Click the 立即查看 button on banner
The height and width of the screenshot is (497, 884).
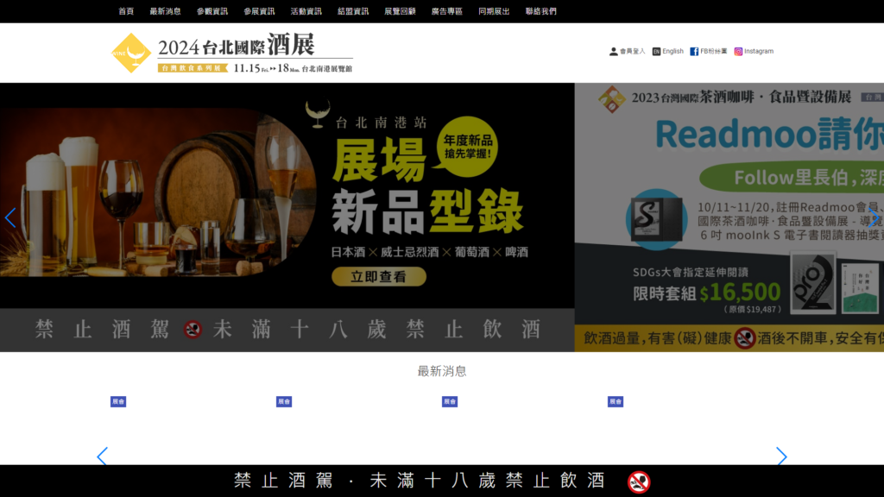379,277
